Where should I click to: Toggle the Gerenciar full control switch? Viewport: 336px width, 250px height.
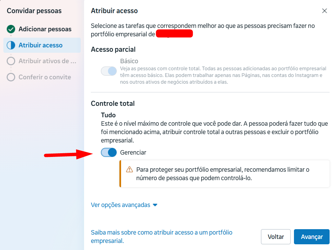coord(109,153)
